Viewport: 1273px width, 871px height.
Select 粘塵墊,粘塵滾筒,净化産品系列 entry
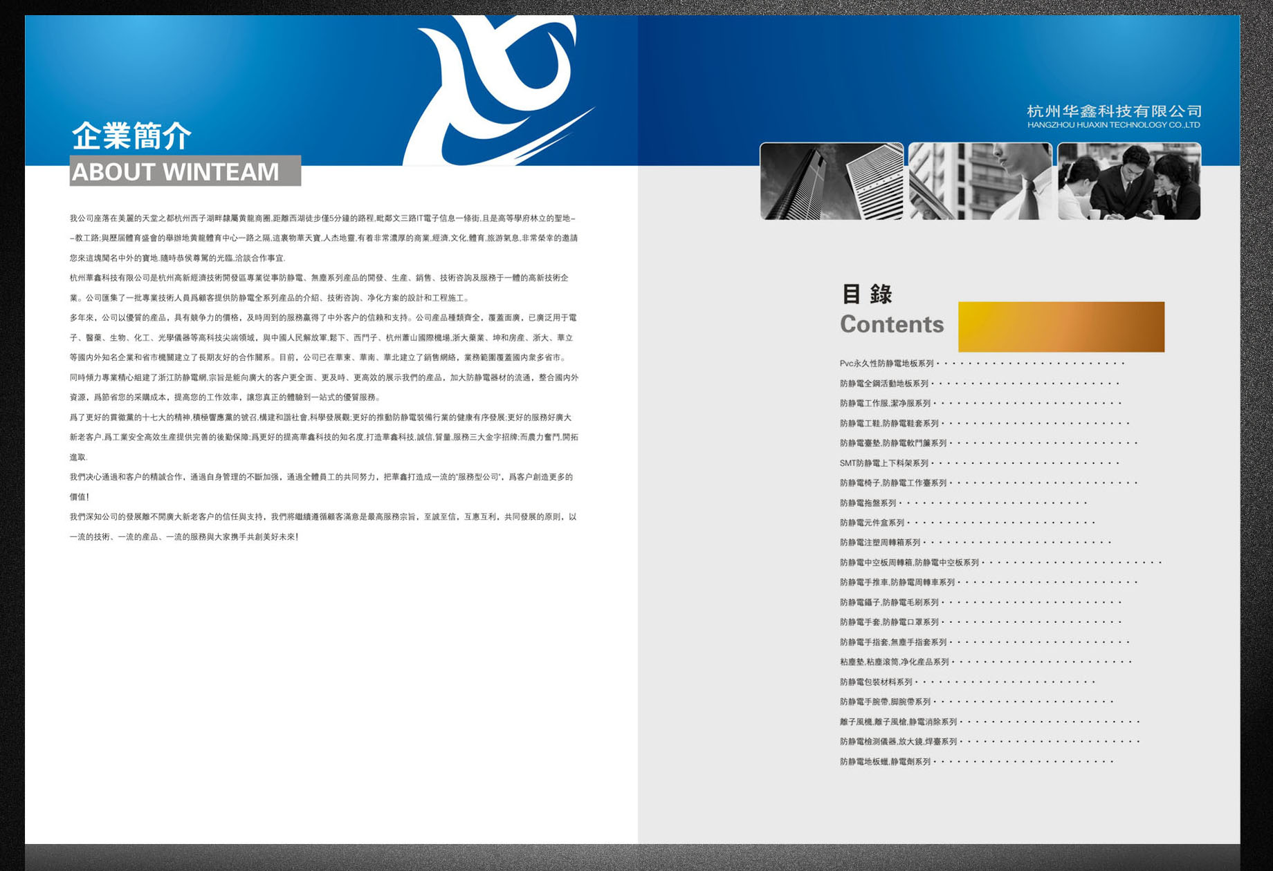click(894, 662)
